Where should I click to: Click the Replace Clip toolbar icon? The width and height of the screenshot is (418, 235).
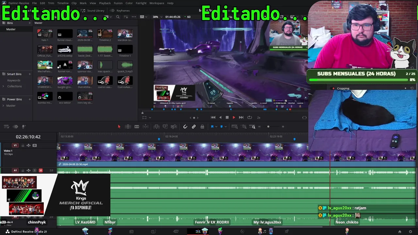[174, 127]
